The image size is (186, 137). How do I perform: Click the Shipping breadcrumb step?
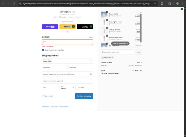point(71,17)
